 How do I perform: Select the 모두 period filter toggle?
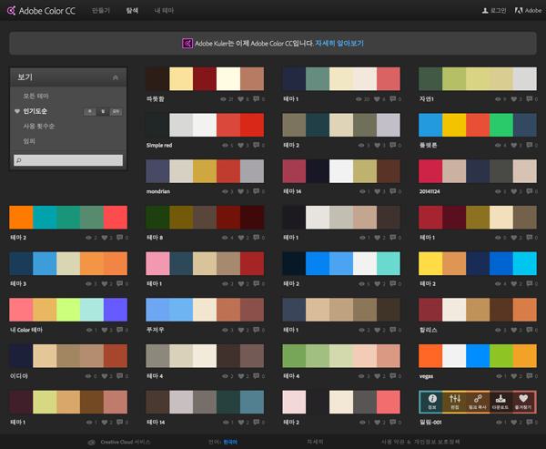[116, 110]
